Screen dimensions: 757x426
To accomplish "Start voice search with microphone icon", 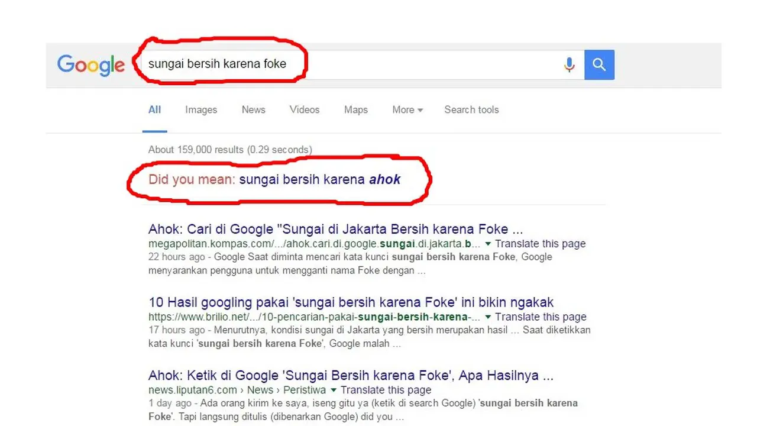I will point(569,64).
